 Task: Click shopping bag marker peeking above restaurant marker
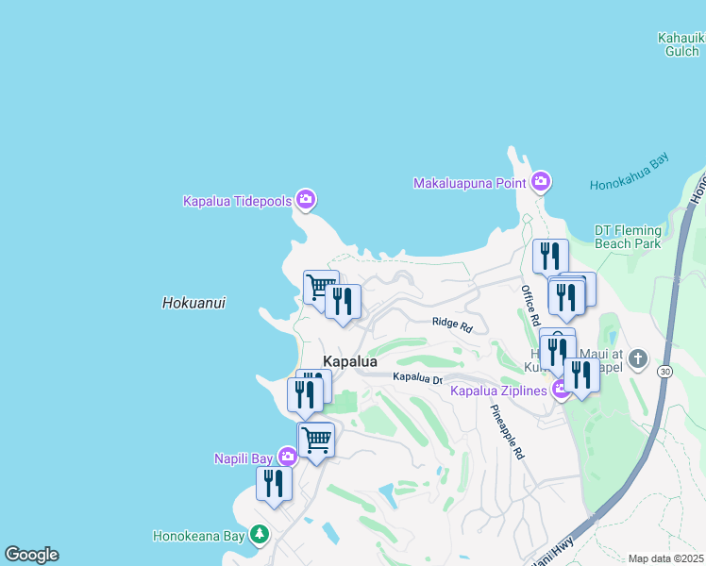558,332
